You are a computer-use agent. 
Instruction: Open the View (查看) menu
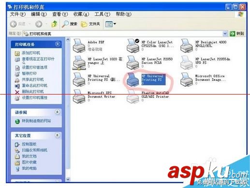pos(60,14)
